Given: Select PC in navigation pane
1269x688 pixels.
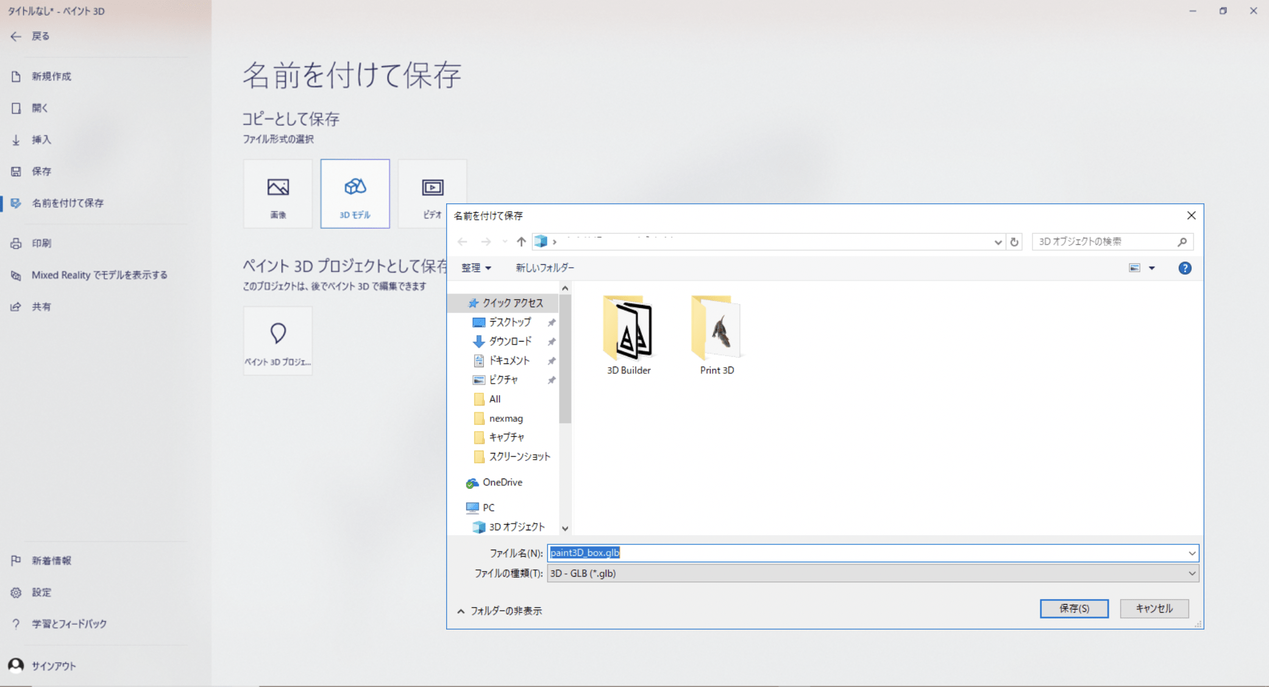Looking at the screenshot, I should [x=488, y=508].
